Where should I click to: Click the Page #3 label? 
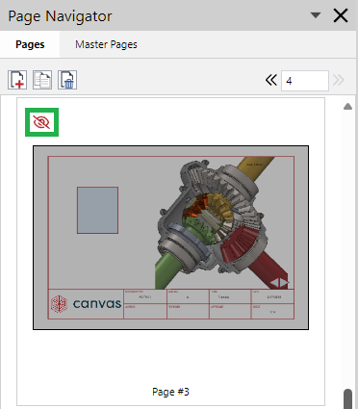click(170, 392)
